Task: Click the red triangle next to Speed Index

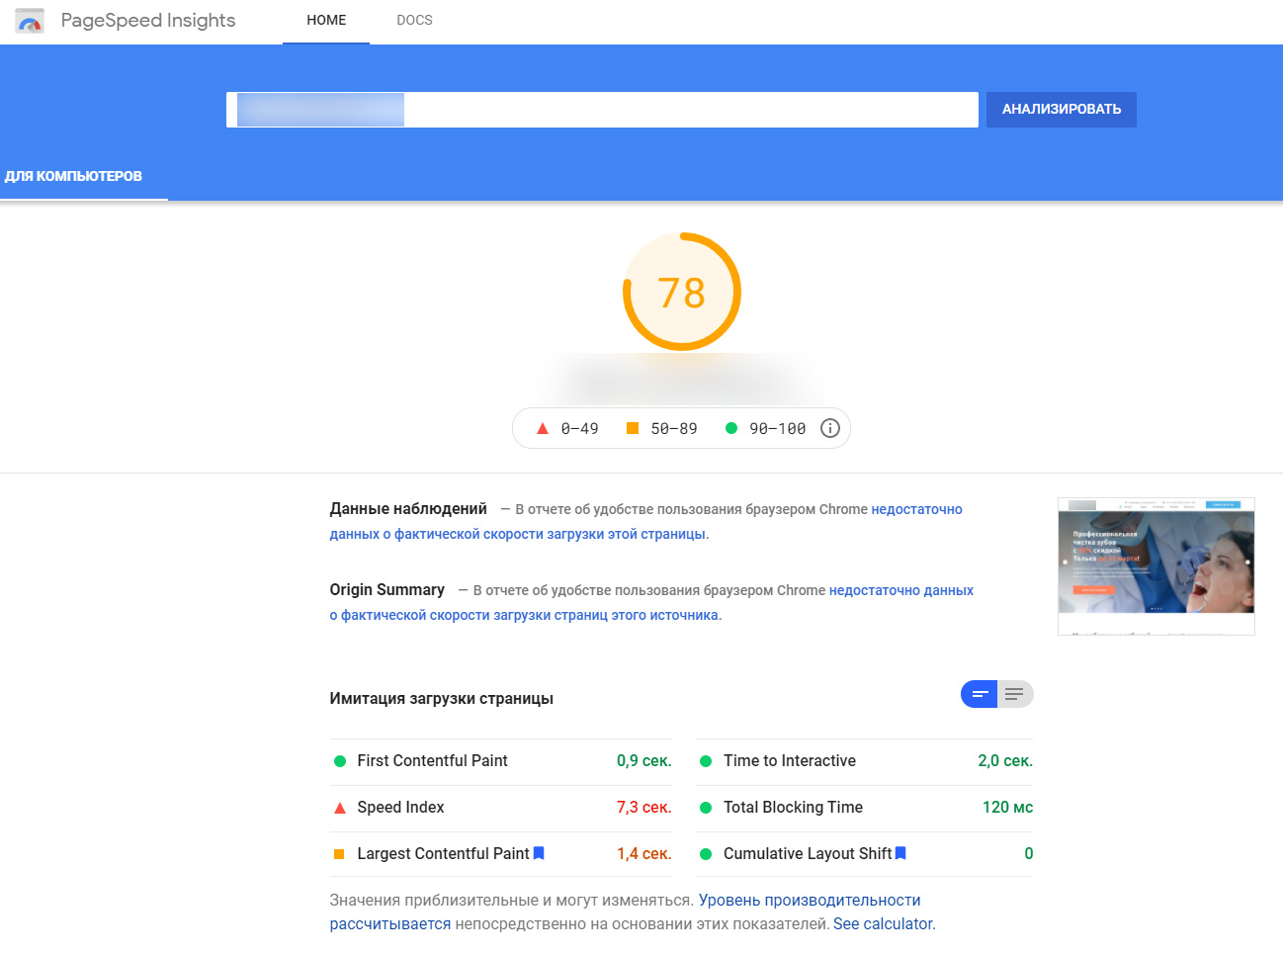Action: pyautogui.click(x=339, y=808)
